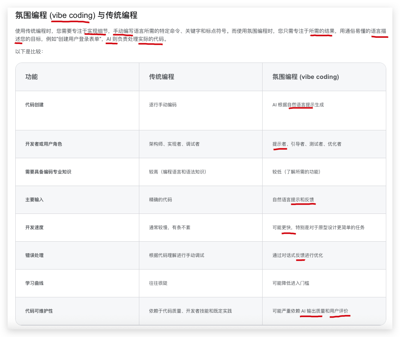Select the '功能' column header
This screenshot has width=400, height=337.
click(x=31, y=77)
